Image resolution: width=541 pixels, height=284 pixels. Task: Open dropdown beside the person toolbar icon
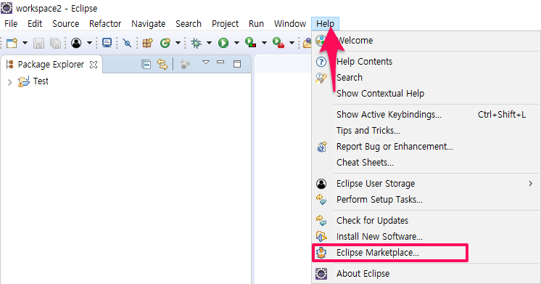click(x=89, y=43)
